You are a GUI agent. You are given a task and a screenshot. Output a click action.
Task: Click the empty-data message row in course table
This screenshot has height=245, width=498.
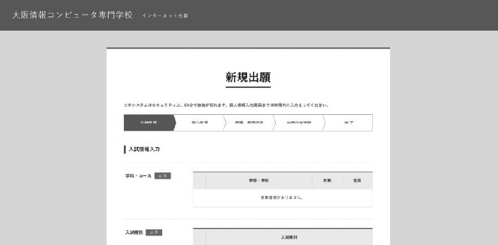coord(283,198)
